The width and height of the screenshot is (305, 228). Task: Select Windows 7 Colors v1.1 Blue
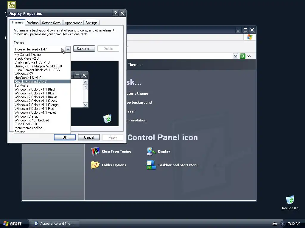[42, 93]
